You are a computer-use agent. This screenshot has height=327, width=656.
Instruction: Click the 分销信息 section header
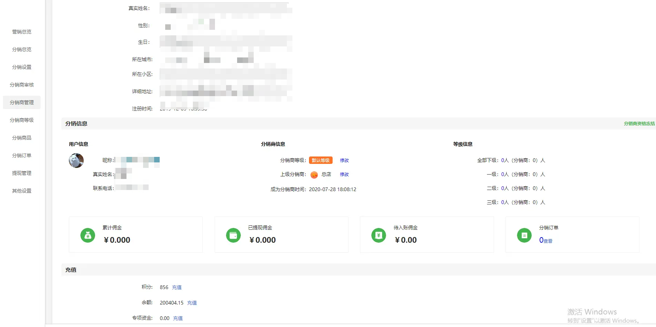76,124
